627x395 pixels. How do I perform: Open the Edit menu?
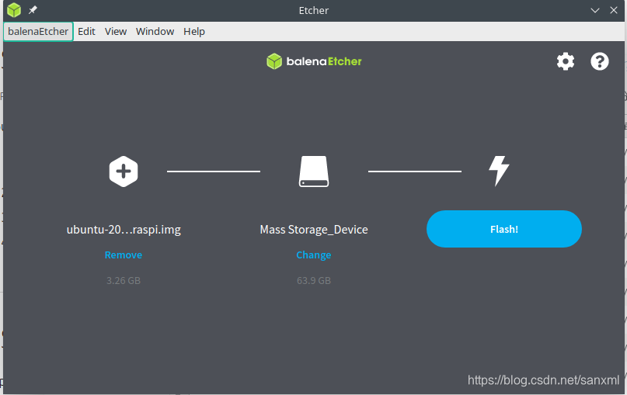click(86, 32)
